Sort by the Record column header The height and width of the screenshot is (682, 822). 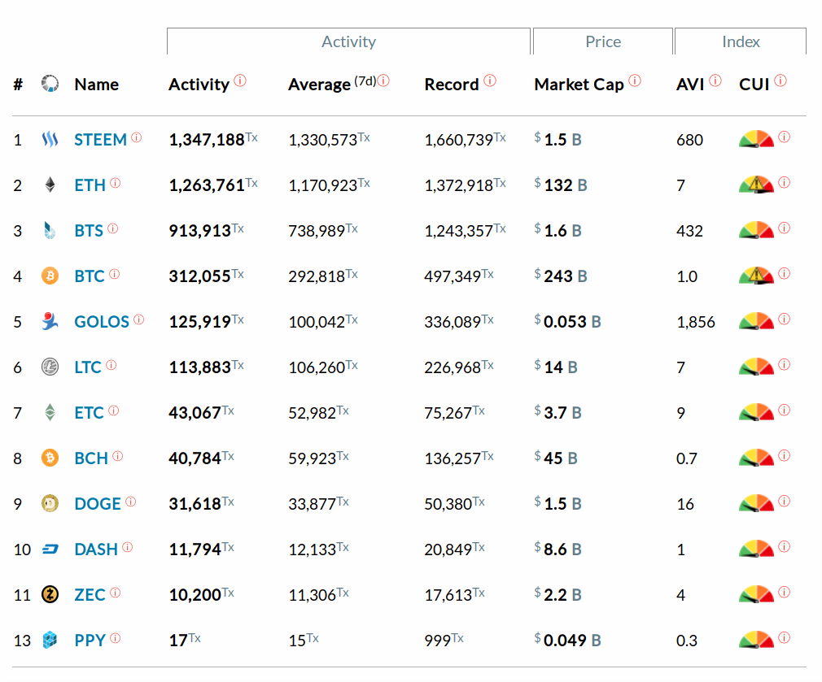452,85
